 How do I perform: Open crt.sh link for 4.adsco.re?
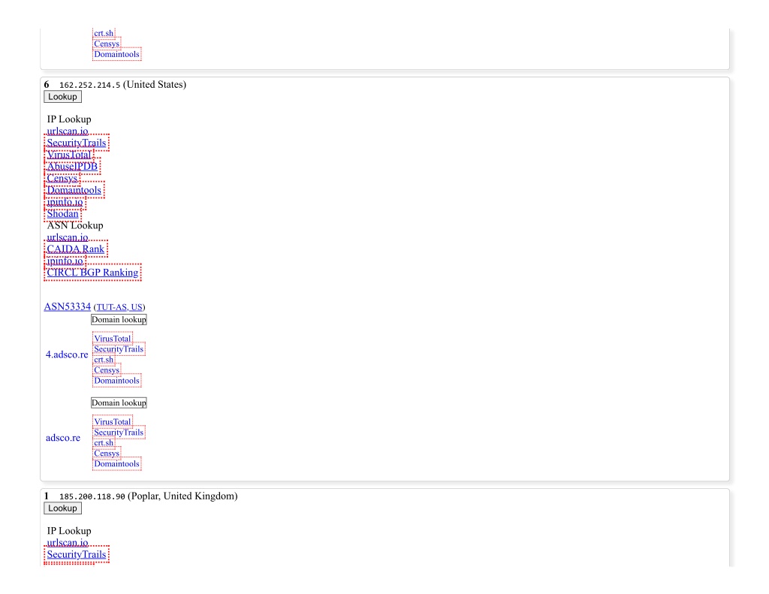(104, 360)
